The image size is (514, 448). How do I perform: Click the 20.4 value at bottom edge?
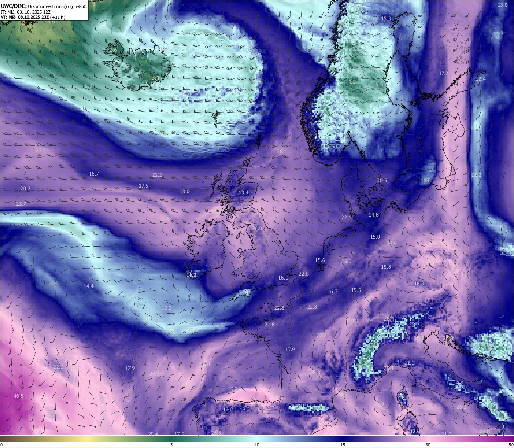pos(153,434)
